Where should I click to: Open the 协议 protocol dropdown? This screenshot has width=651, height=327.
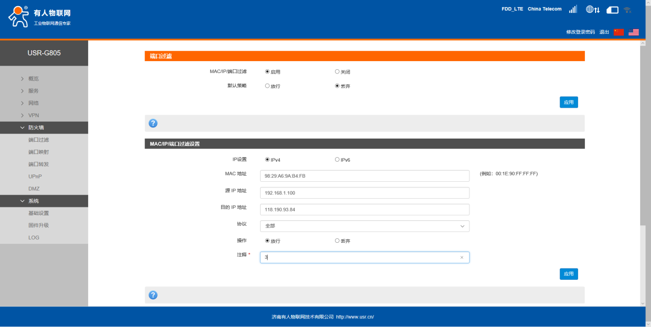click(364, 226)
